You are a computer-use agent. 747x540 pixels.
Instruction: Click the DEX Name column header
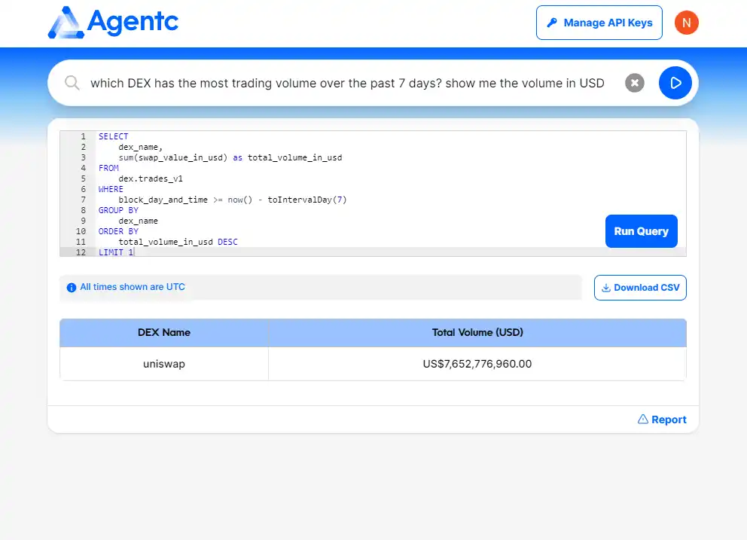[164, 332]
